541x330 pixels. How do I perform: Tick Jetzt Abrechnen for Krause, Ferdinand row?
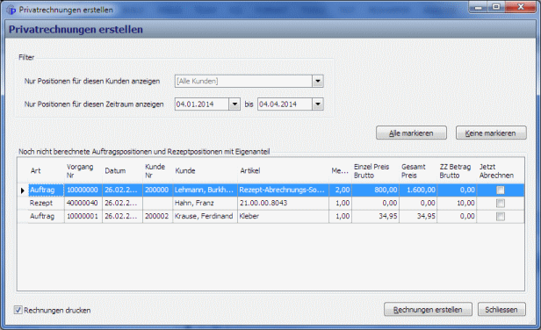coord(501,216)
